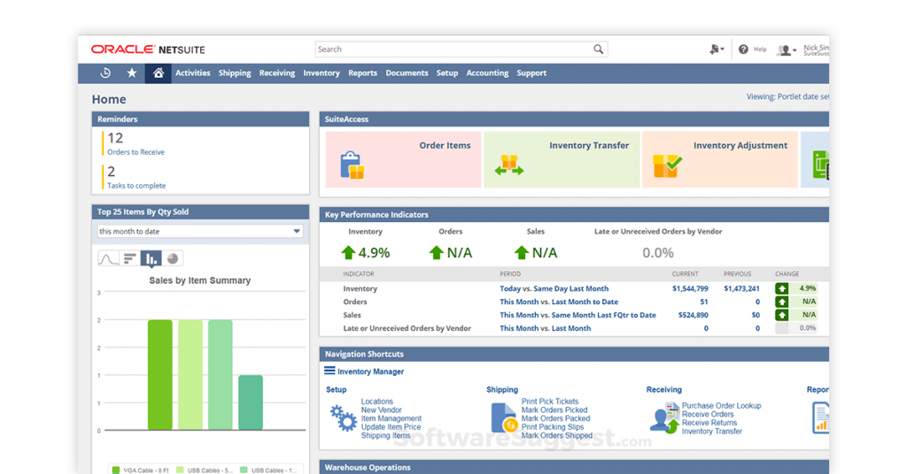Screen dimensions: 907x474
Task: Click the Help question mark icon
Action: click(x=743, y=50)
